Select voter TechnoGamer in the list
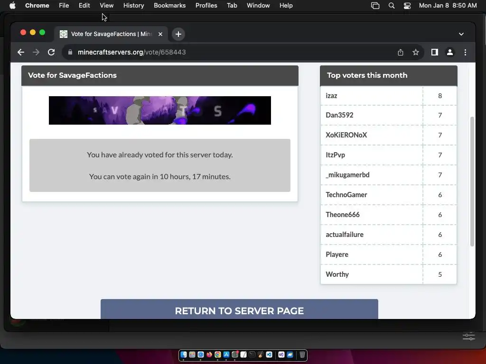The image size is (486, 364). 346,195
